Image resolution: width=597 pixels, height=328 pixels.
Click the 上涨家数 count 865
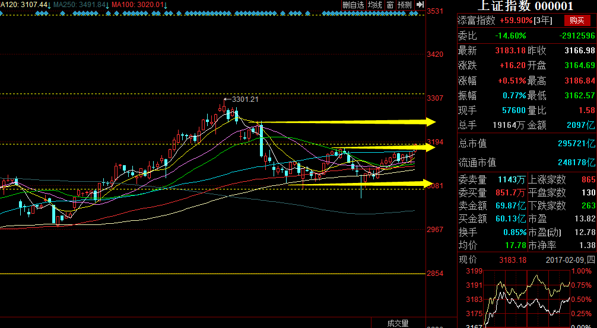(x=588, y=179)
